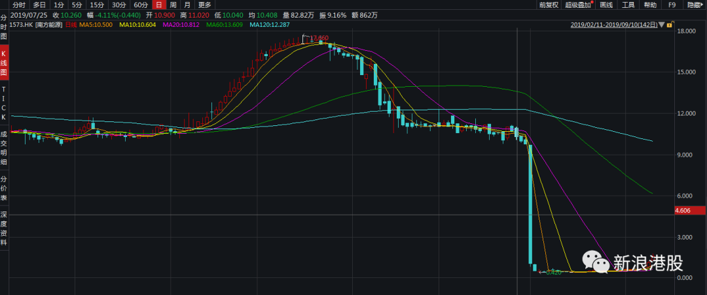Switch to the 分时 intraday period tab
The height and width of the screenshot is (295, 707).
[x=19, y=5]
